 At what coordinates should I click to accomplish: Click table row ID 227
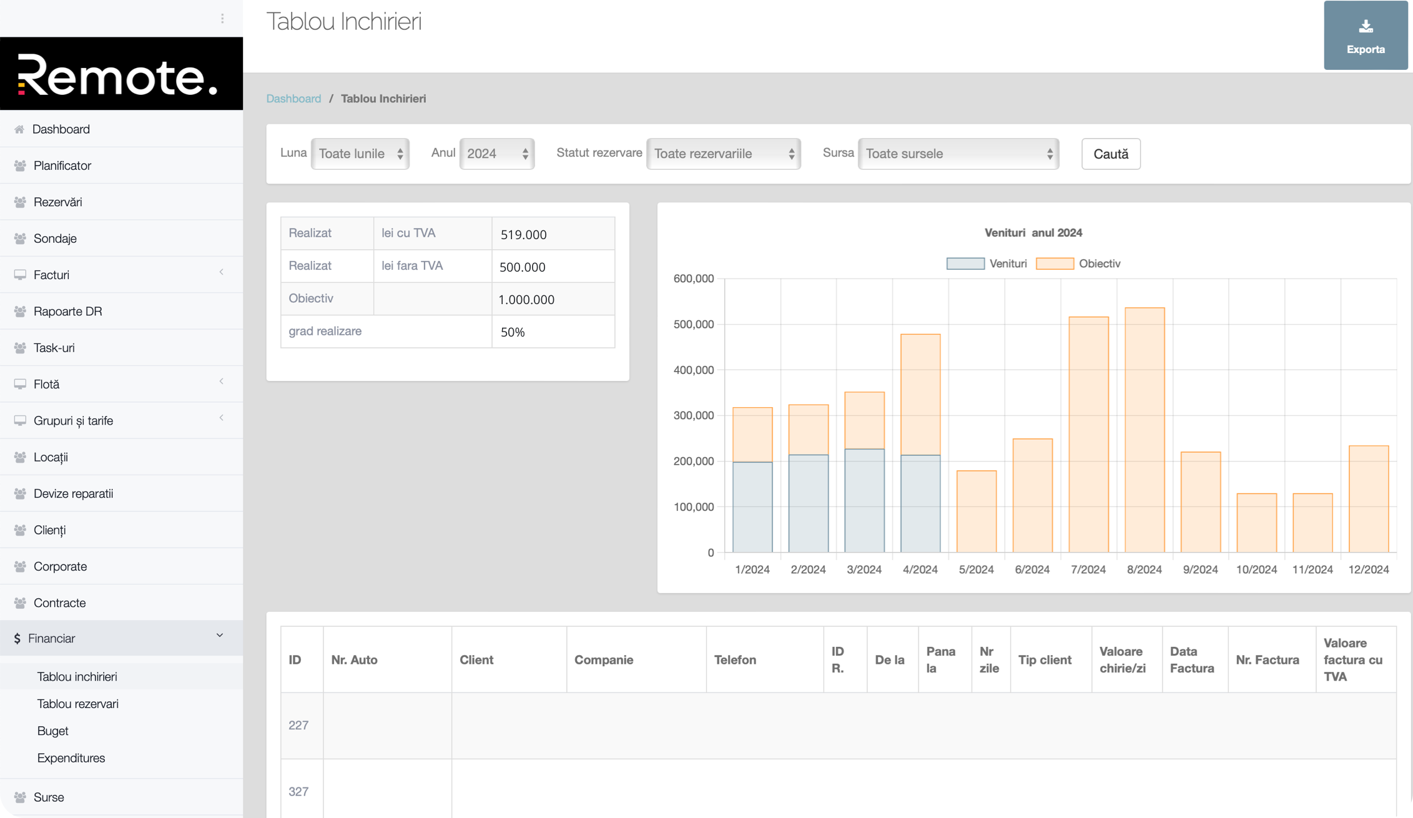839,726
